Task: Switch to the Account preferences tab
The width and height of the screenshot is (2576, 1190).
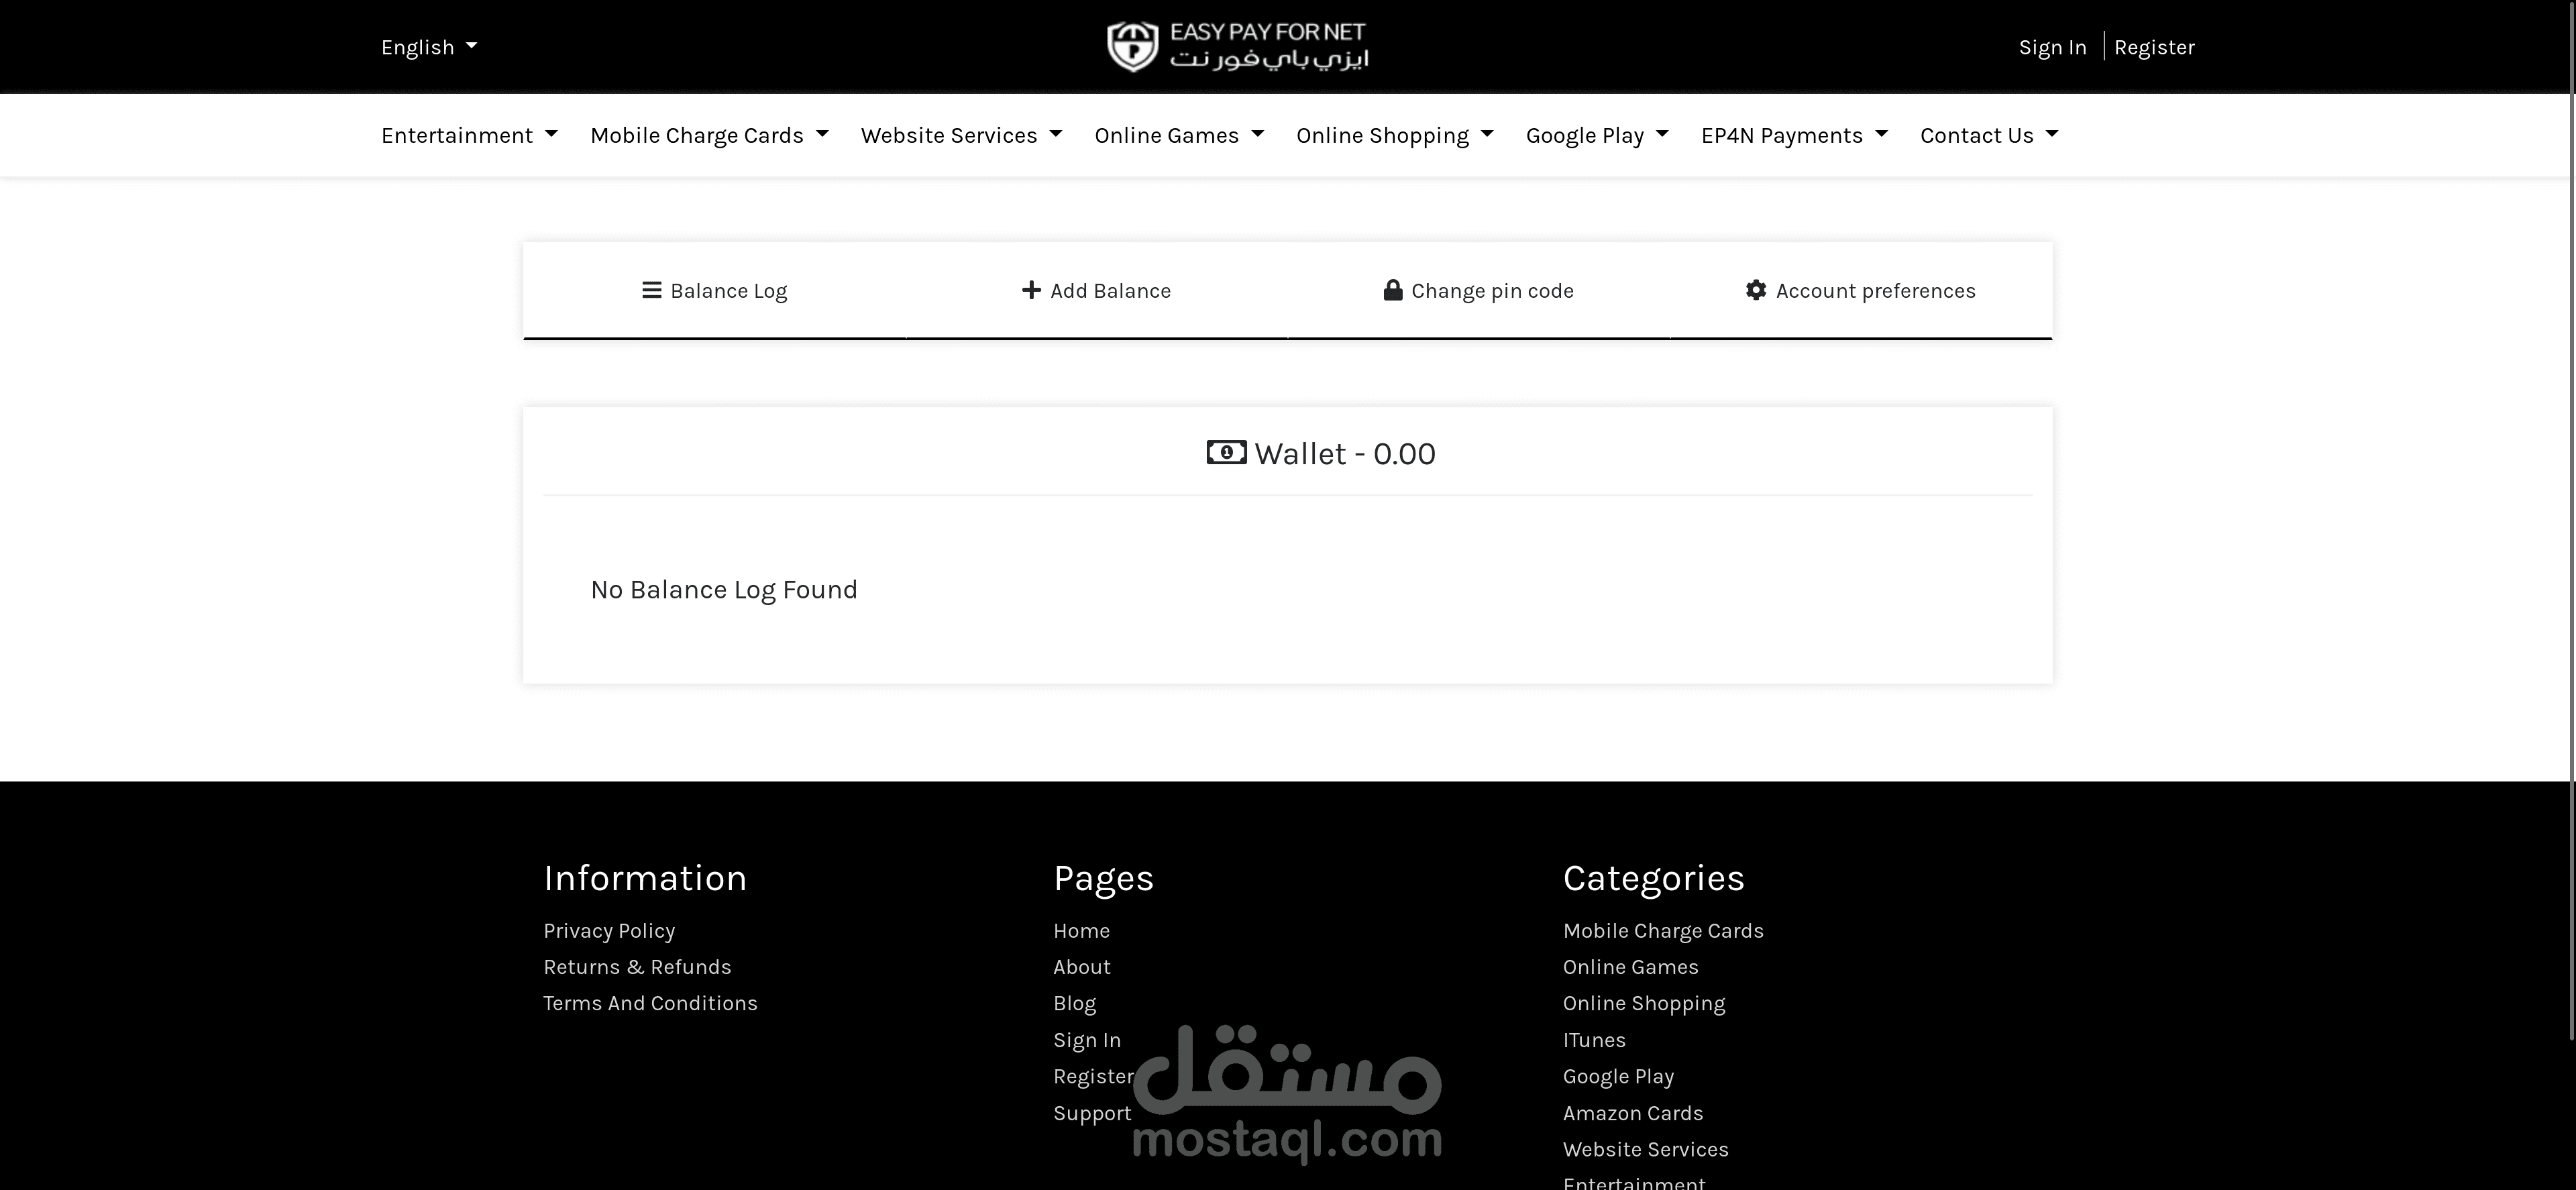Action: (1861, 290)
